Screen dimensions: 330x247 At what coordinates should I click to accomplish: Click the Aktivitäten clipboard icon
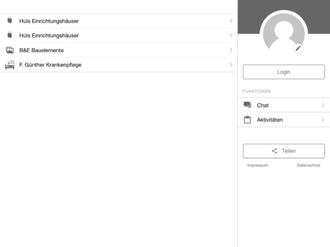click(247, 119)
